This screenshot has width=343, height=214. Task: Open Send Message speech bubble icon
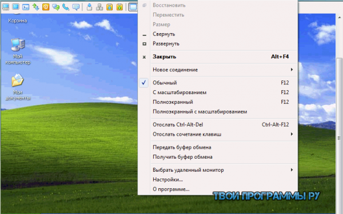[76, 7]
